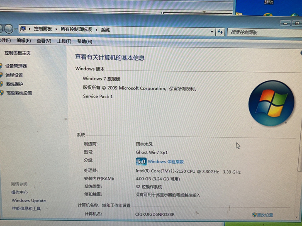Screen dimensions: 302x226
Task: Expand the arrow before 控制面板 breadcrumb
Action: [30, 29]
